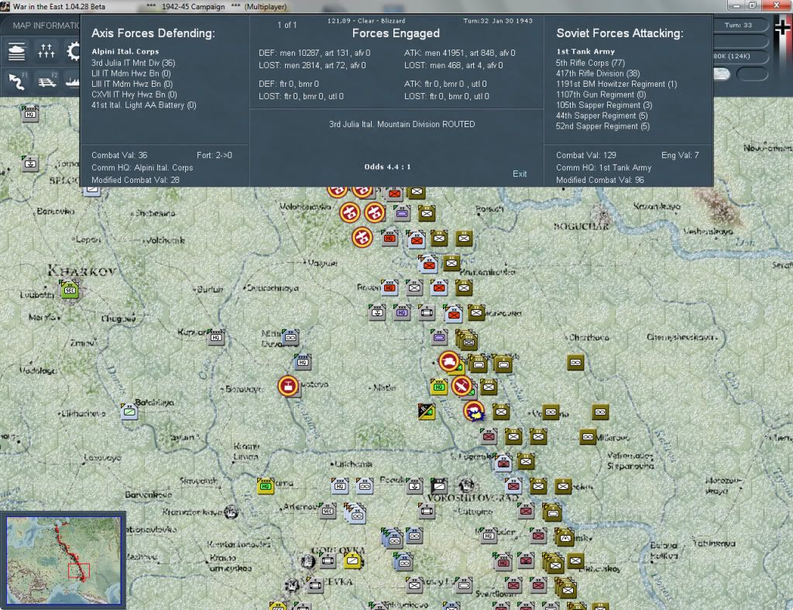The image size is (793, 610).
Task: Select the Soviet mobile counter east of Chertkovo
Action: point(575,362)
